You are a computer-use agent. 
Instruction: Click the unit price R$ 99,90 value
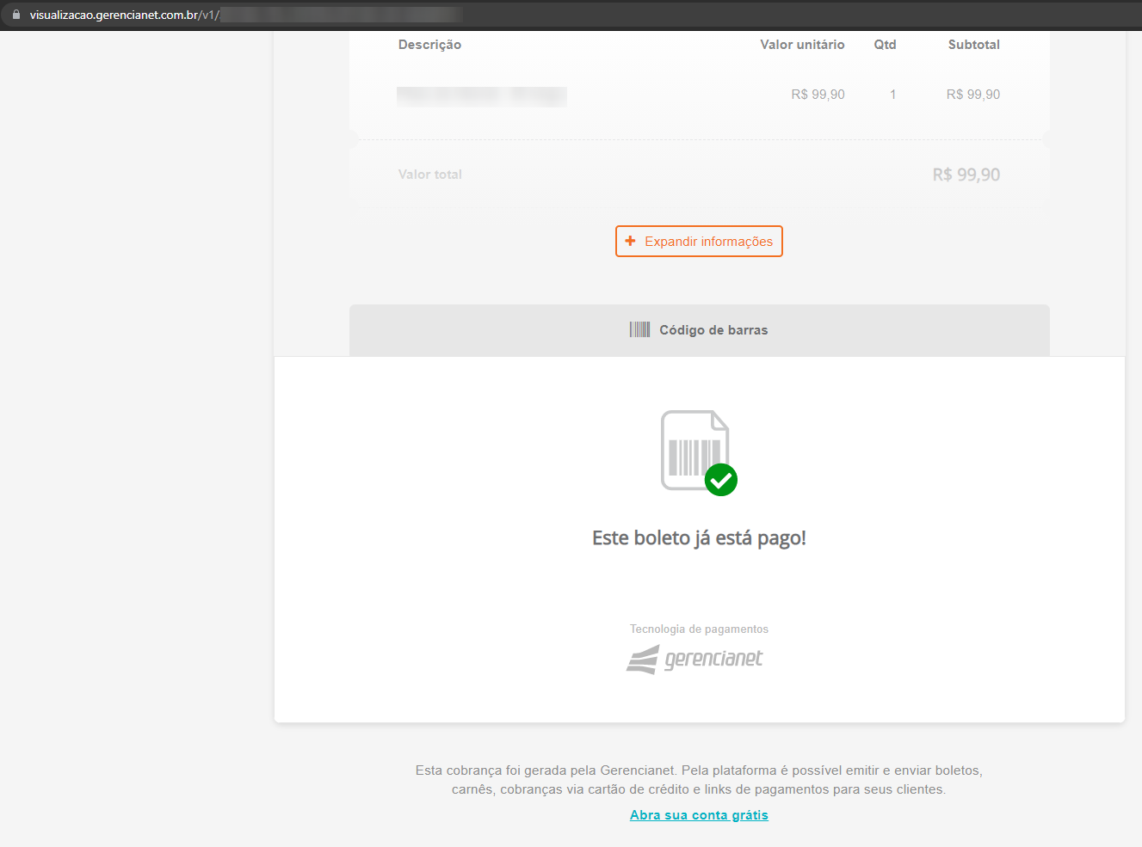point(818,95)
